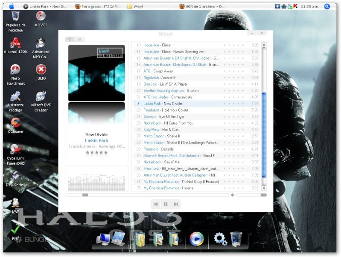The width and height of the screenshot is (341, 257).
Task: Click the Linkin Park artist link
Action: coord(96,140)
